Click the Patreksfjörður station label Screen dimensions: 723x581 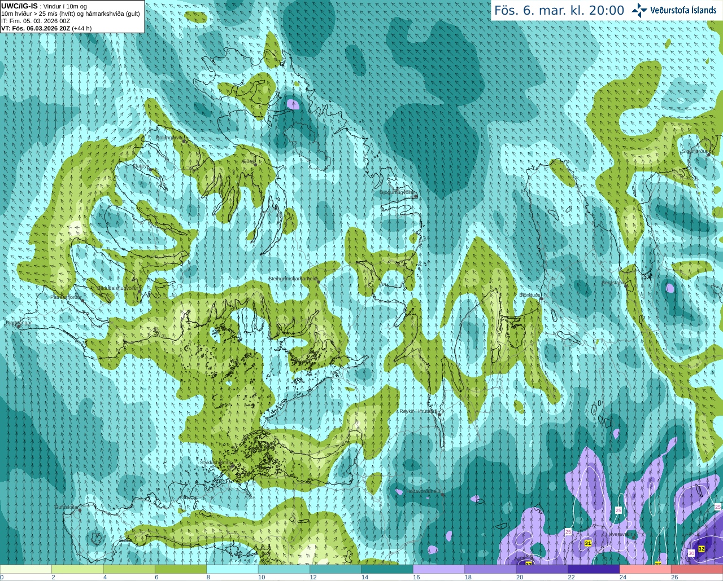66,297
